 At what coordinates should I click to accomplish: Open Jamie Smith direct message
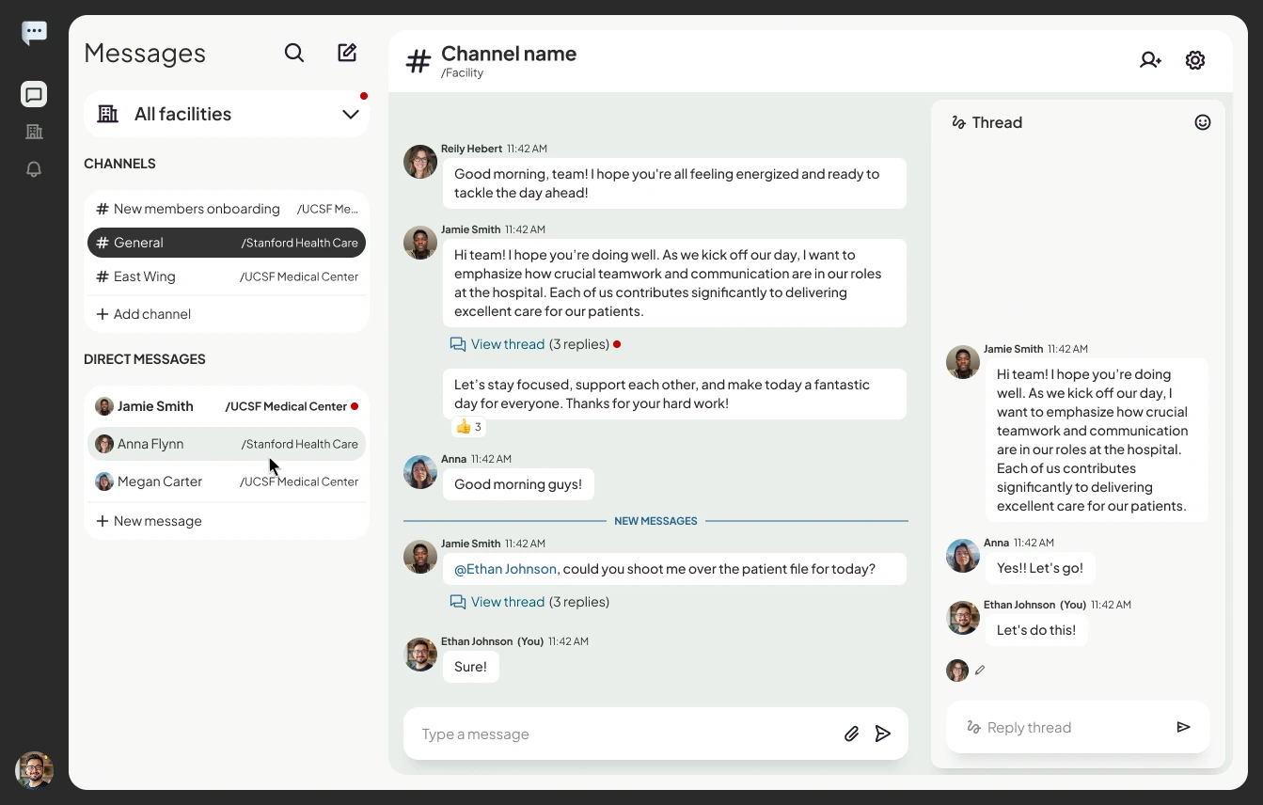pos(227,406)
